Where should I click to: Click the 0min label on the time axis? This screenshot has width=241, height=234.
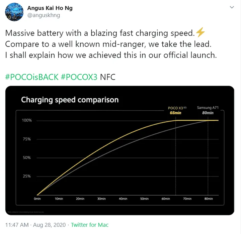tap(37, 199)
